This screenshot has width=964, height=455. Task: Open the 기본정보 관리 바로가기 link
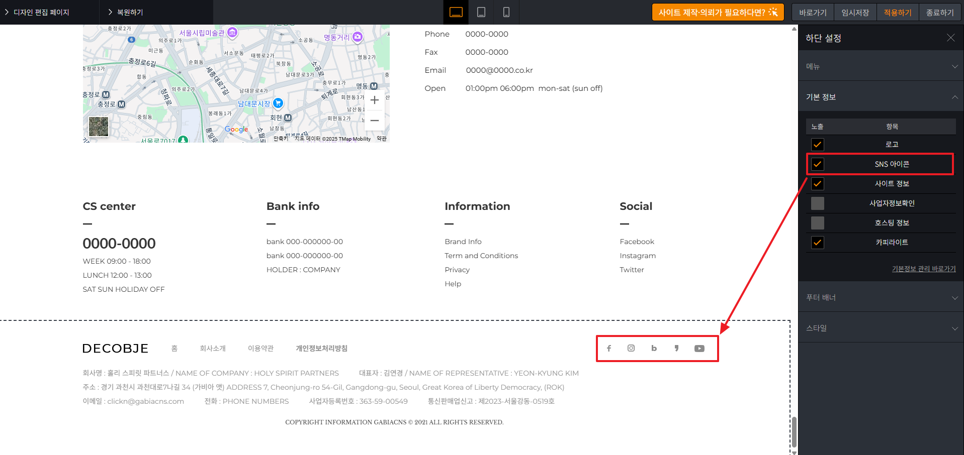(924, 269)
